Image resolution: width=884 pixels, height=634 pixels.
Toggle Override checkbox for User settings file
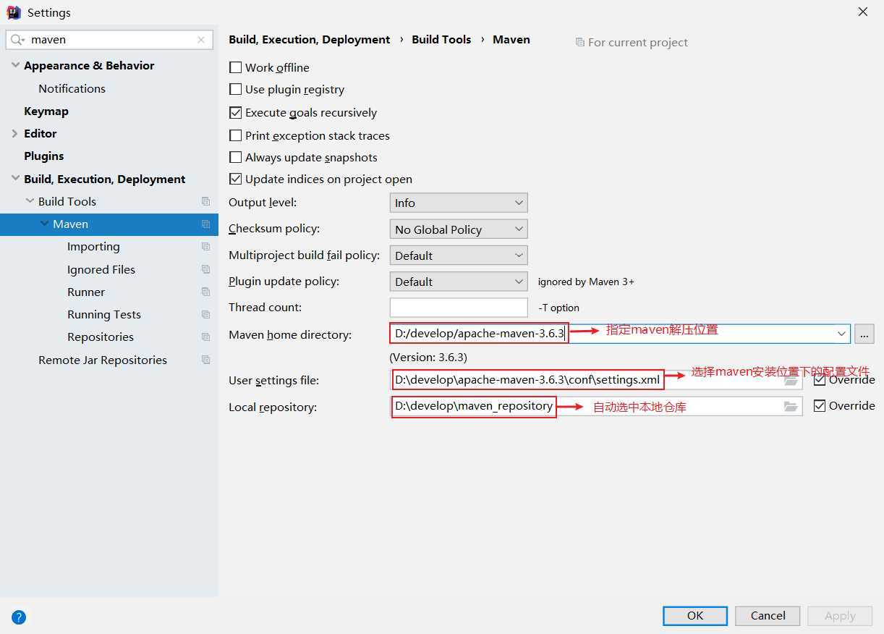pyautogui.click(x=820, y=379)
